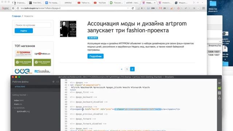
Task: Click the bottom upload-style icon in Brackets right toolbar
Action: click(x=219, y=98)
